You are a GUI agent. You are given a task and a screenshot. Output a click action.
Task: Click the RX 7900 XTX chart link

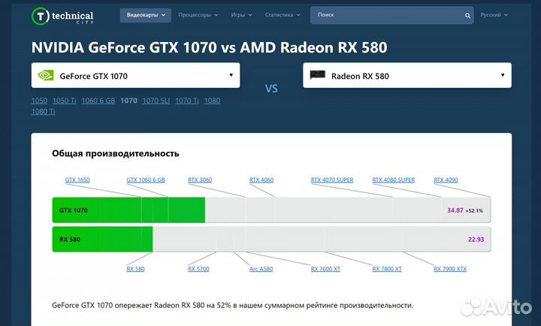tap(450, 269)
